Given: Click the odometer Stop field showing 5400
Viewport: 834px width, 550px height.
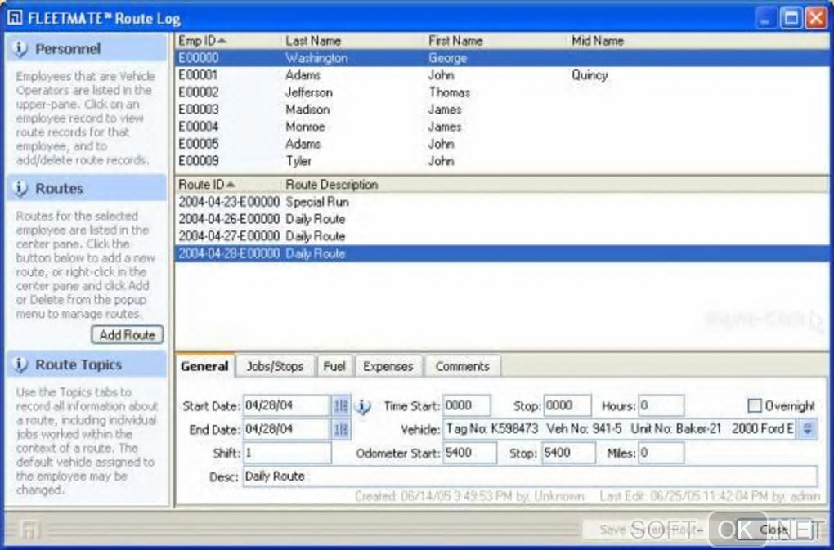Looking at the screenshot, I should pos(568,454).
